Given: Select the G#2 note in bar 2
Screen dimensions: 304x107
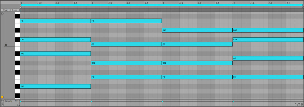Looking at the screenshot, I should coord(126,63).
